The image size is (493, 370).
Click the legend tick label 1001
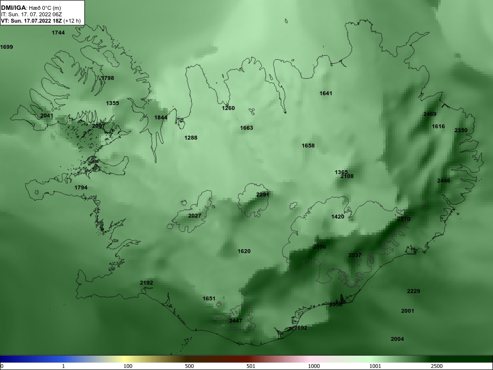tap(375, 366)
